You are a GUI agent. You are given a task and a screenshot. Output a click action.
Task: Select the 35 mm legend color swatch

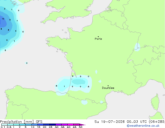64,125
